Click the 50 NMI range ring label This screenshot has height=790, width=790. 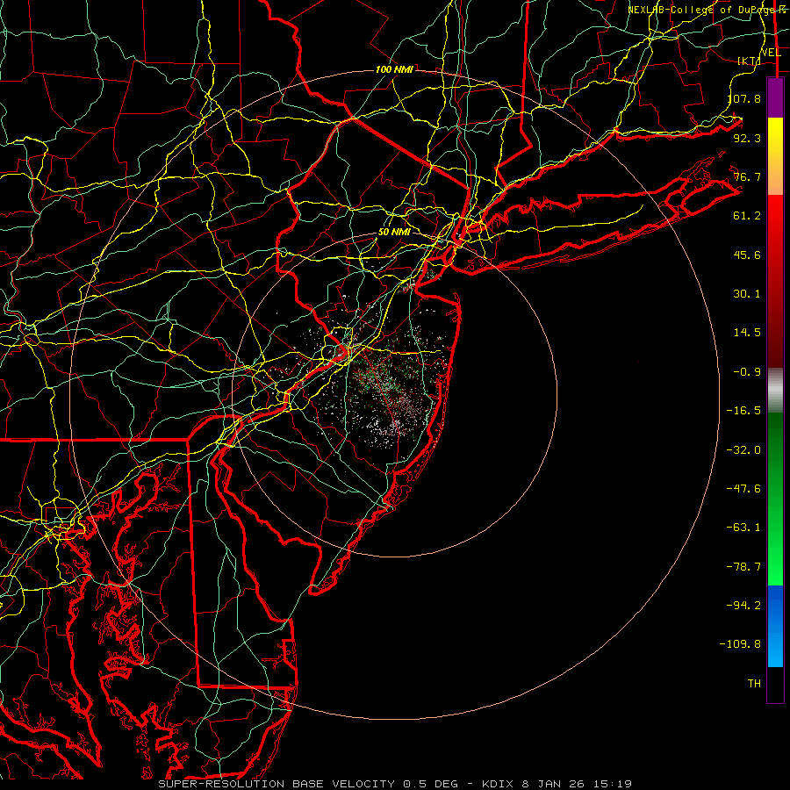click(x=394, y=233)
